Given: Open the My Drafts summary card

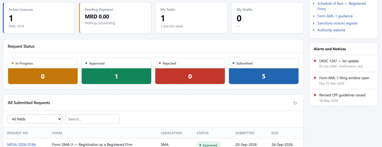Looking at the screenshot, I should coord(267,18).
